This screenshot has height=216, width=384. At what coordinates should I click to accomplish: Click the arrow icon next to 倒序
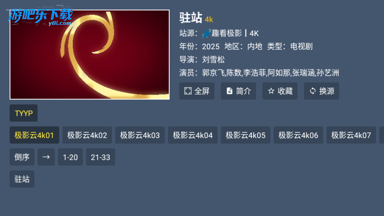(46, 157)
